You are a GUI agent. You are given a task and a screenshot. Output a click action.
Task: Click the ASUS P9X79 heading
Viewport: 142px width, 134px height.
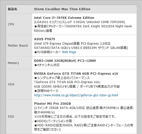point(44,39)
